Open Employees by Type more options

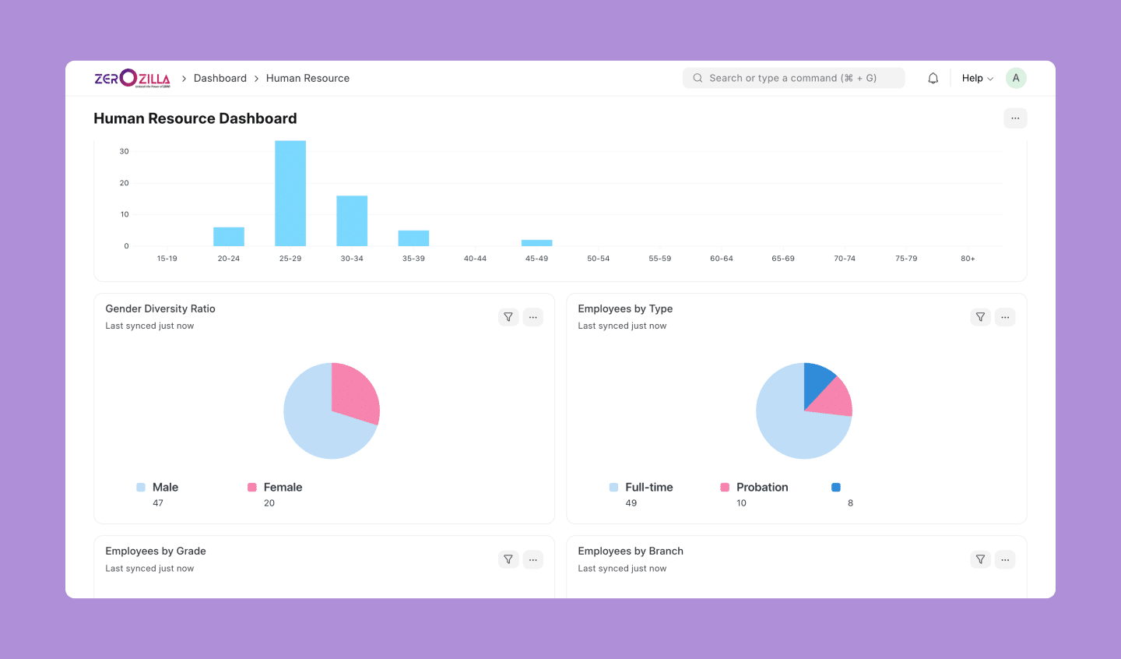1005,317
